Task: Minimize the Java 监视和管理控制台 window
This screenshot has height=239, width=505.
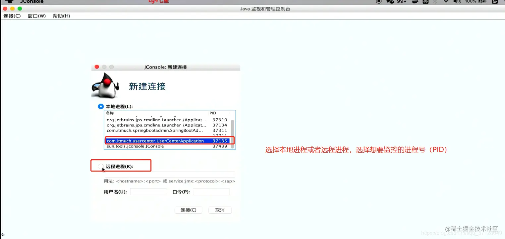Action: (13, 9)
